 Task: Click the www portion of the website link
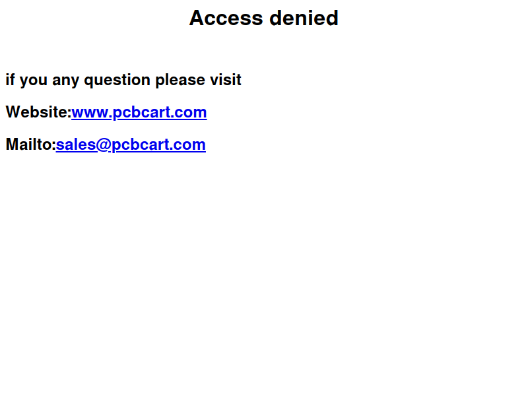coord(90,113)
